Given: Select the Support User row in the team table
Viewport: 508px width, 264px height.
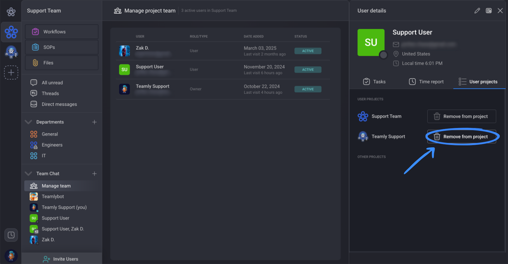Looking at the screenshot, I should tap(223, 70).
